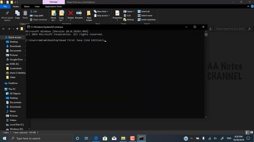This screenshot has width=254, height=142.
Task: Click Paste shortcut in ribbon
Action: (x=38, y=20)
